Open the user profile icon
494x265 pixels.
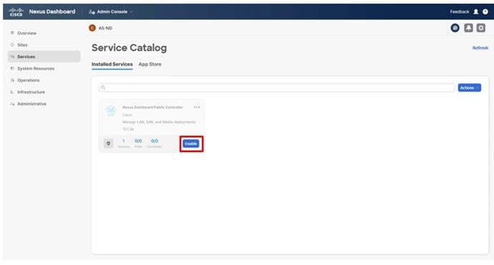pyautogui.click(x=476, y=11)
